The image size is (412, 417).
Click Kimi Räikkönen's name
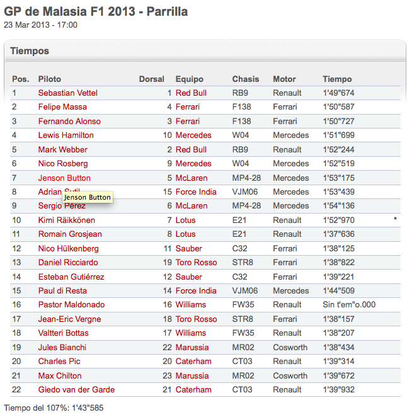pyautogui.click(x=67, y=220)
